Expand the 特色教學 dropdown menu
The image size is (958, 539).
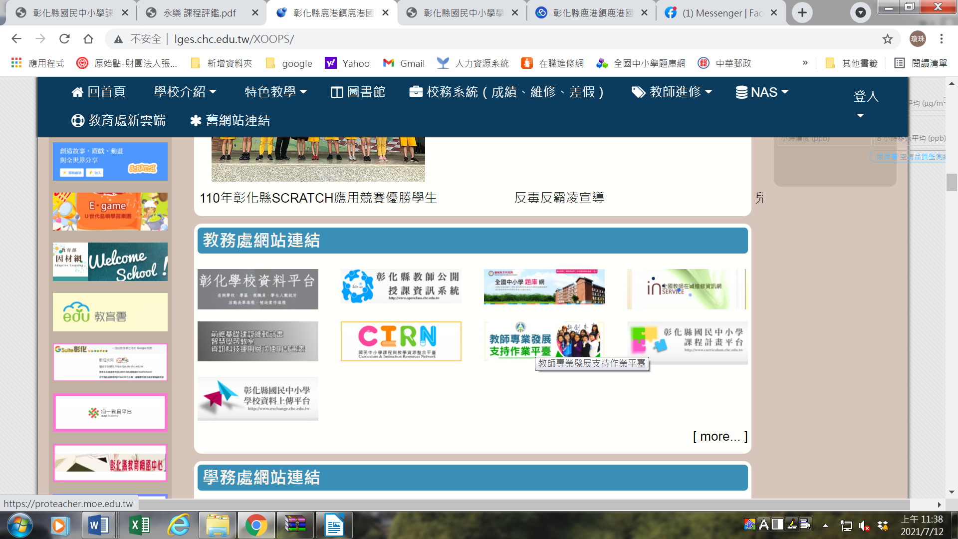click(276, 92)
